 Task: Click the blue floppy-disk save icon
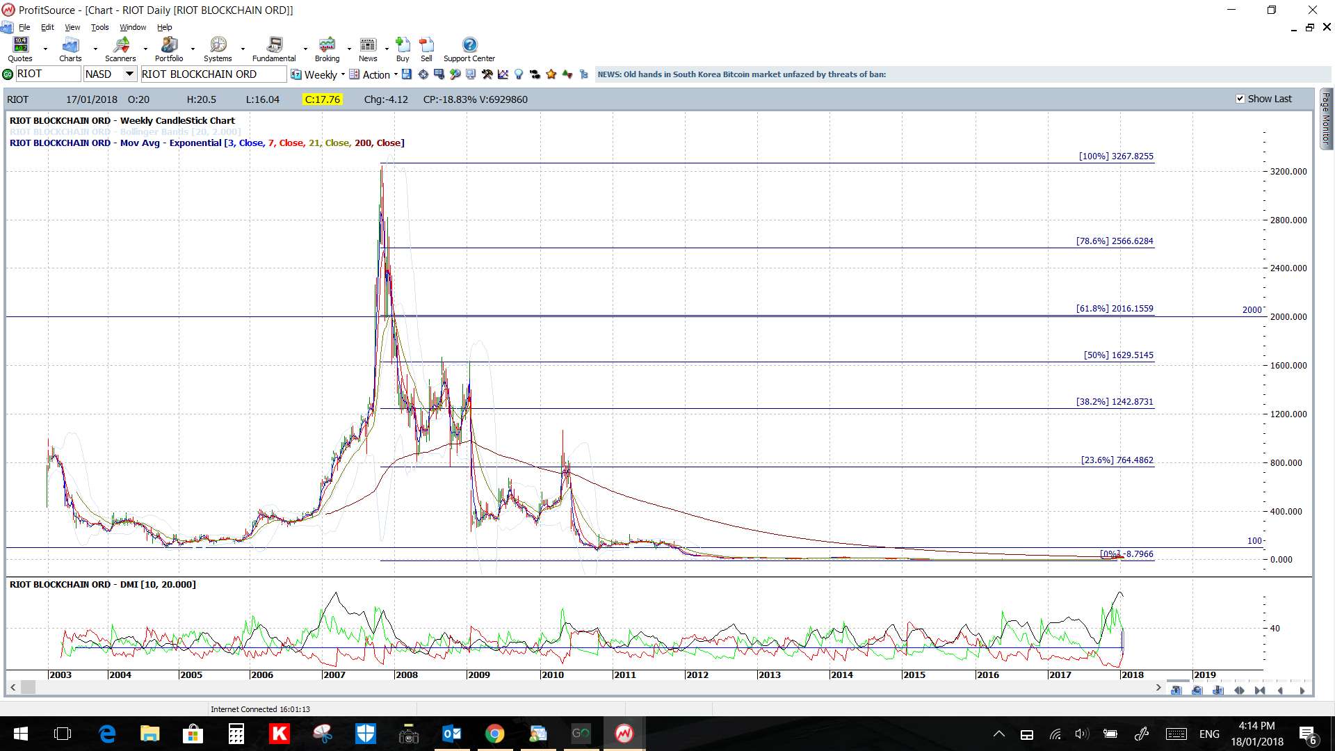[x=407, y=74]
